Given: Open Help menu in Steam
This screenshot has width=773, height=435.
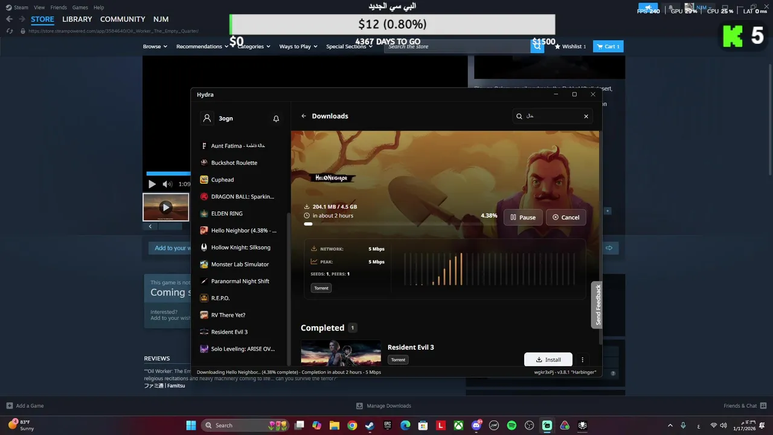Looking at the screenshot, I should tap(98, 7).
